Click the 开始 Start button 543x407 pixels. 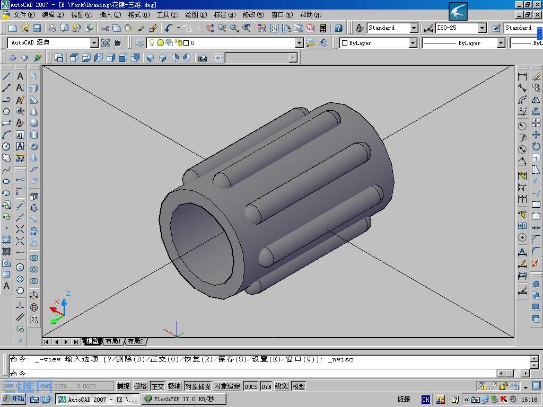(x=13, y=399)
